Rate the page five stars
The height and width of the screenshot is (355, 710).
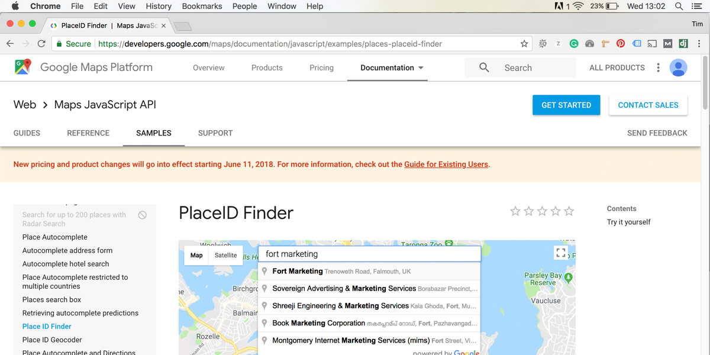(x=569, y=211)
